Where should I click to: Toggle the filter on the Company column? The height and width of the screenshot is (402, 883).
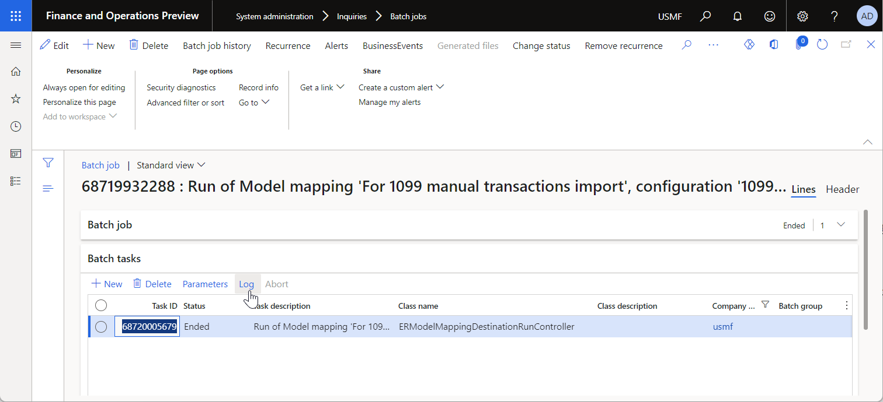click(x=765, y=305)
